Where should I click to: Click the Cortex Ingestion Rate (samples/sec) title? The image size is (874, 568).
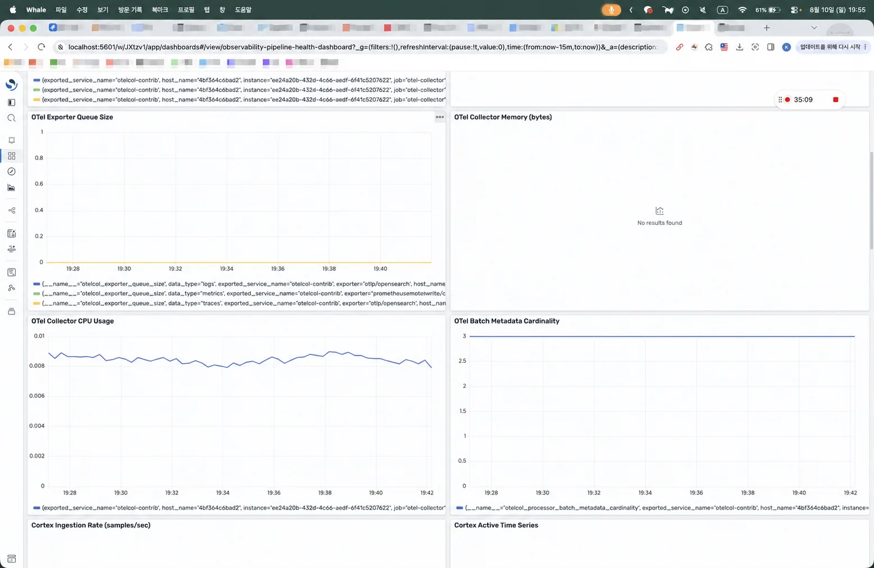point(91,525)
